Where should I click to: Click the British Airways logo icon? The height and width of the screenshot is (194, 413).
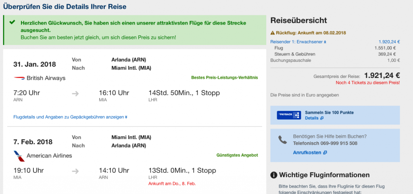(19, 78)
